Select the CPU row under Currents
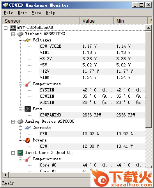The image size is (154, 188). pos(92,134)
